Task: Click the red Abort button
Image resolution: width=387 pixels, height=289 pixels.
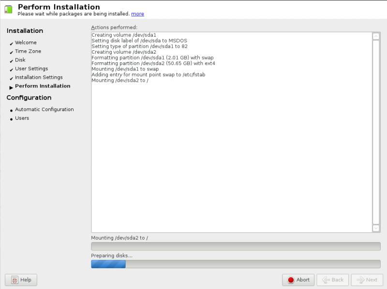Action: [x=298, y=280]
